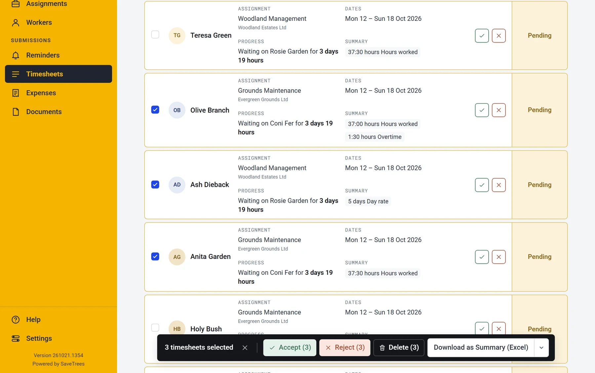
Task: Click the OB avatar for Olive Branch
Action: click(x=177, y=110)
